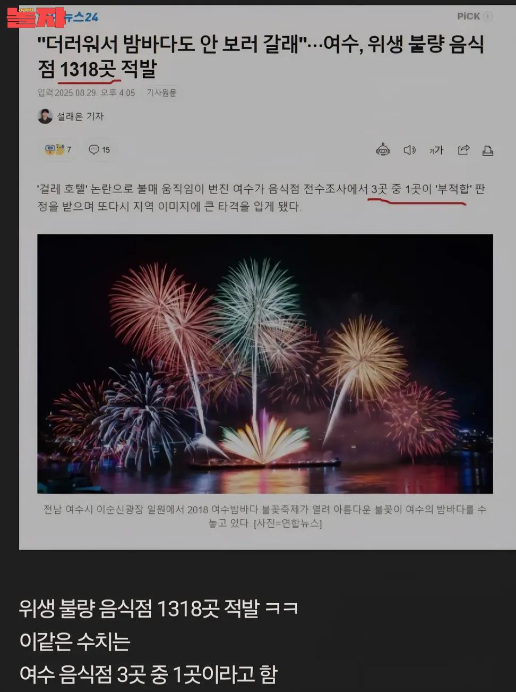This screenshot has width=516, height=692.
Task: Click the bottom line 여수 음식점 3곳 중 1곳이라고 함
Action: [148, 674]
